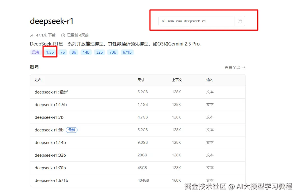This screenshot has height=196, width=298.
Task: Select the 思考 tag
Action: click(36, 52)
